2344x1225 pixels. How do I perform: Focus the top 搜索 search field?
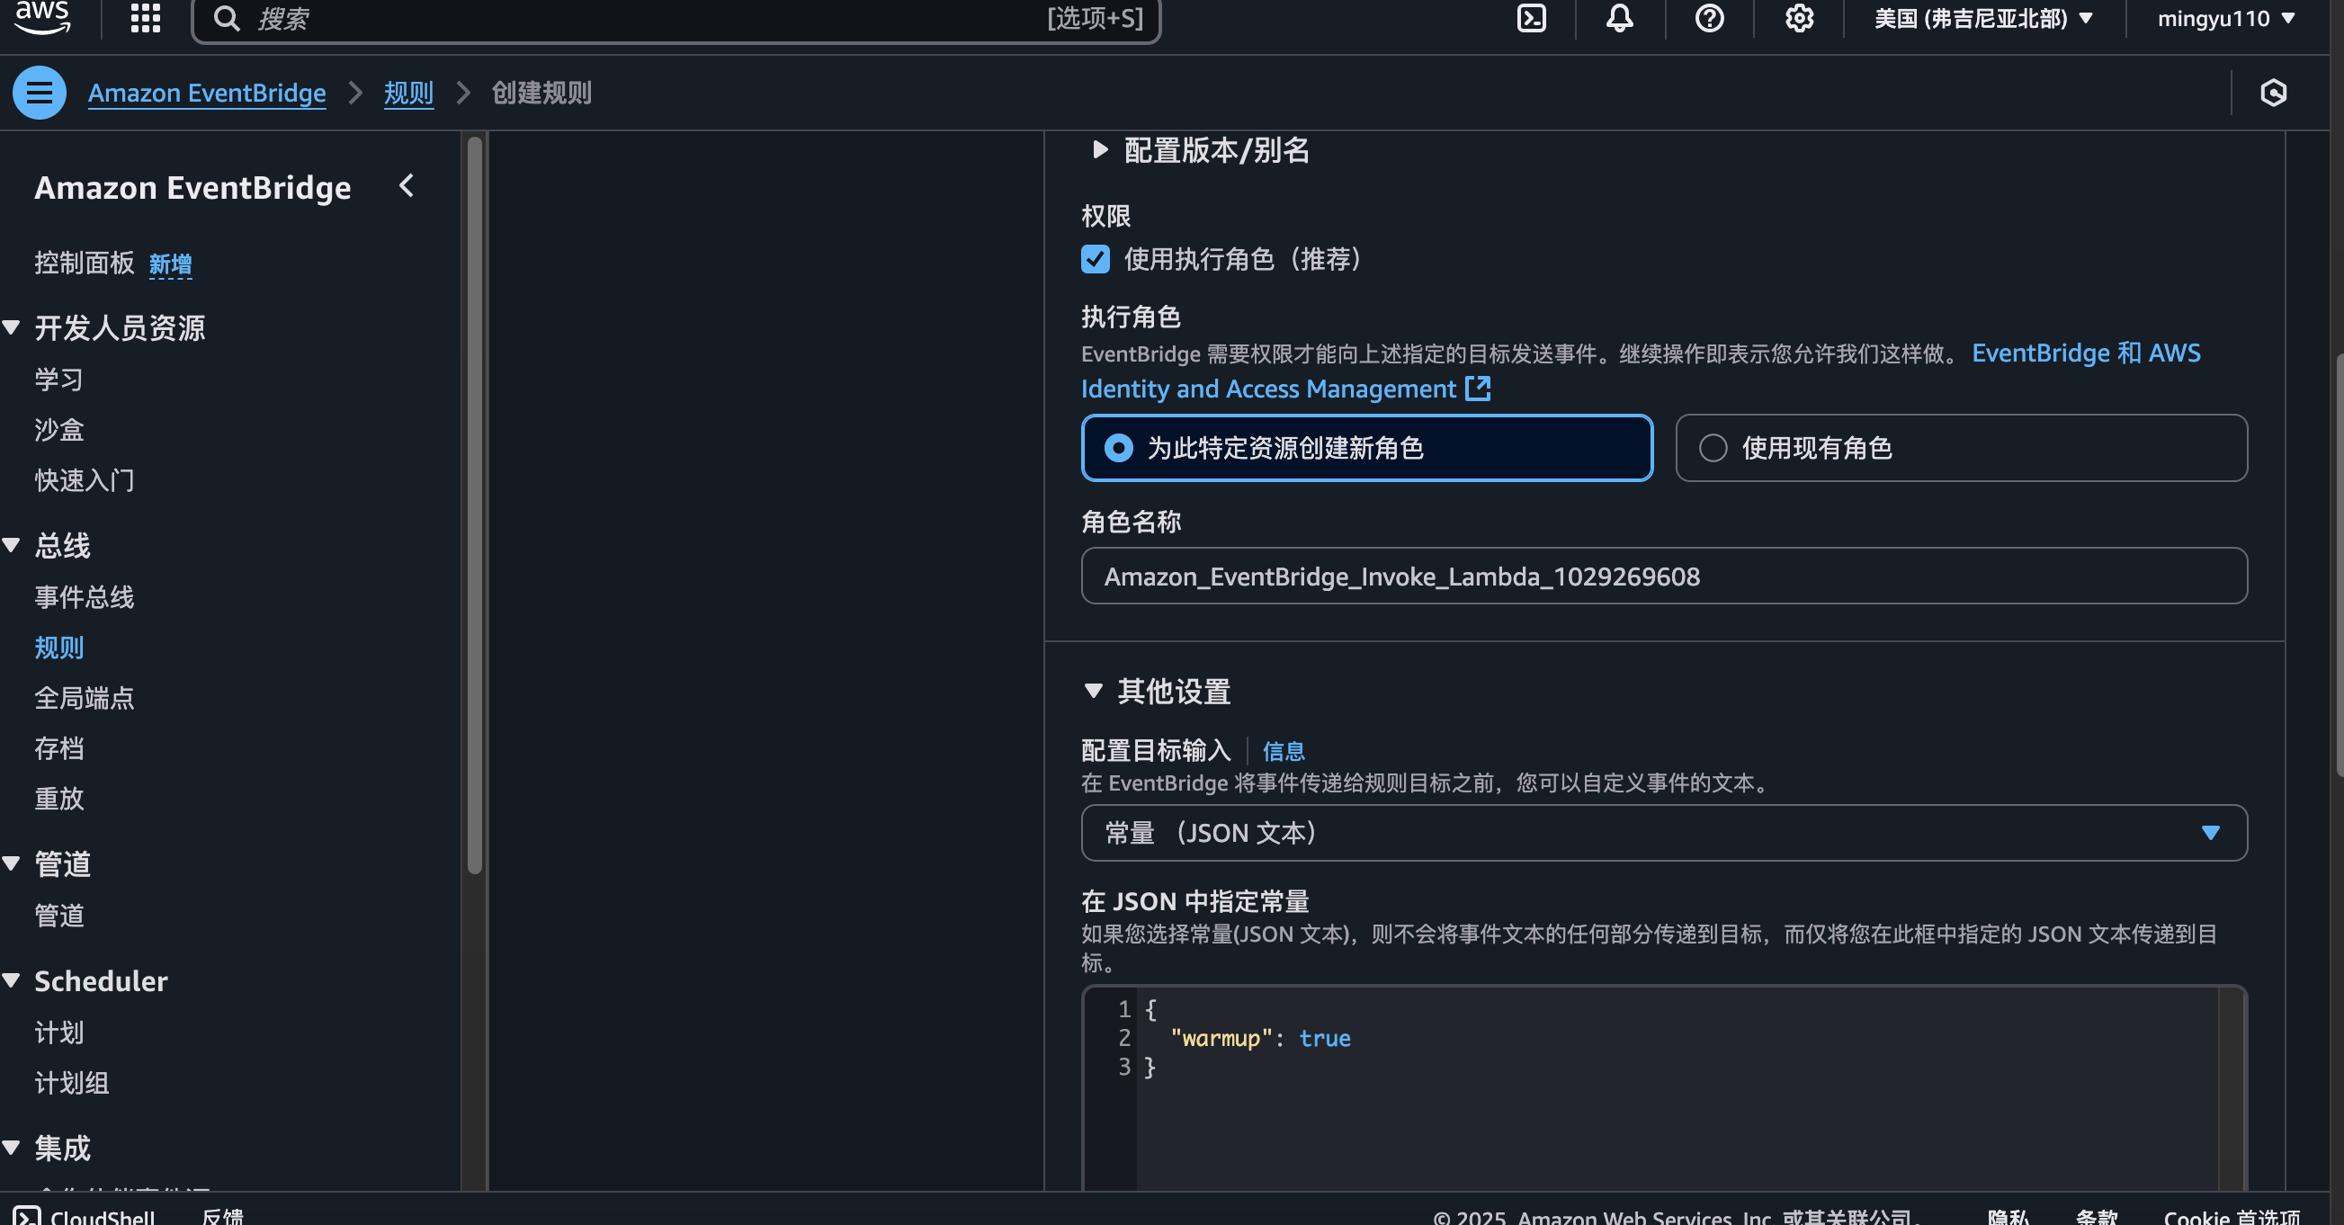click(676, 18)
